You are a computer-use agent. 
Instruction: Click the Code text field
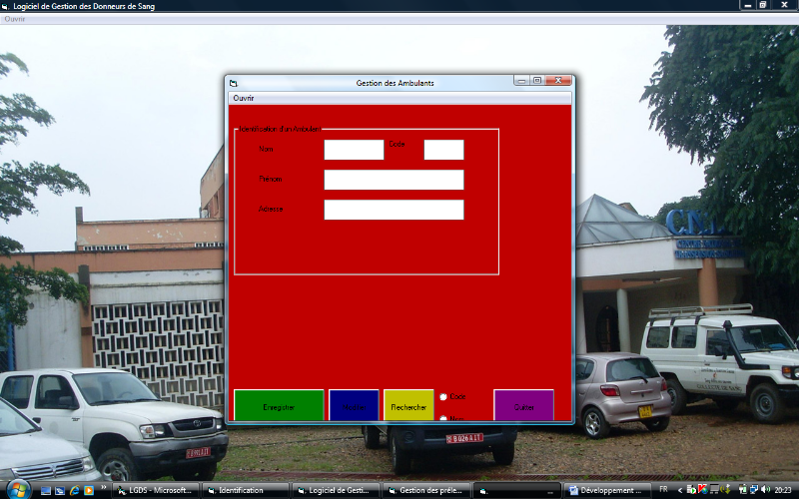[x=443, y=150]
